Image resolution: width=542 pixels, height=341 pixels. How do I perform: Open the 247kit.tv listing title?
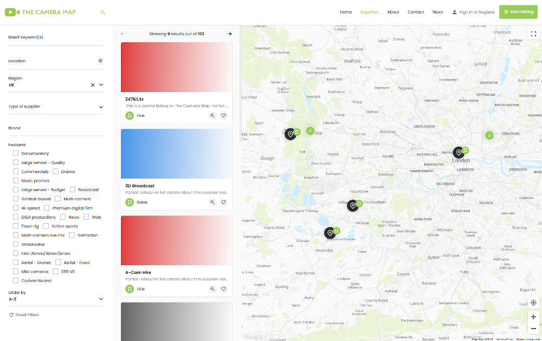click(134, 99)
